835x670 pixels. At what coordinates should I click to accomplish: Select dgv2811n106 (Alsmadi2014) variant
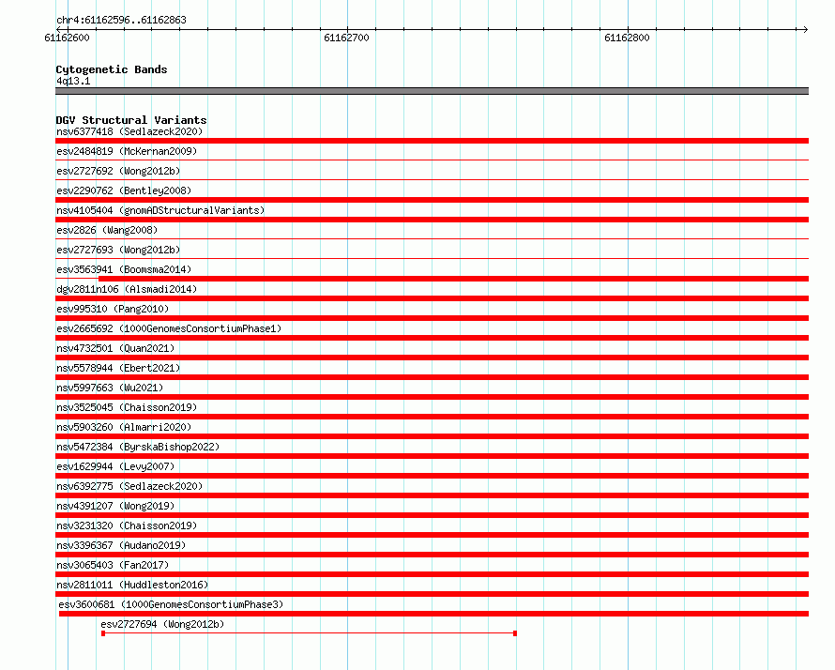click(x=127, y=289)
